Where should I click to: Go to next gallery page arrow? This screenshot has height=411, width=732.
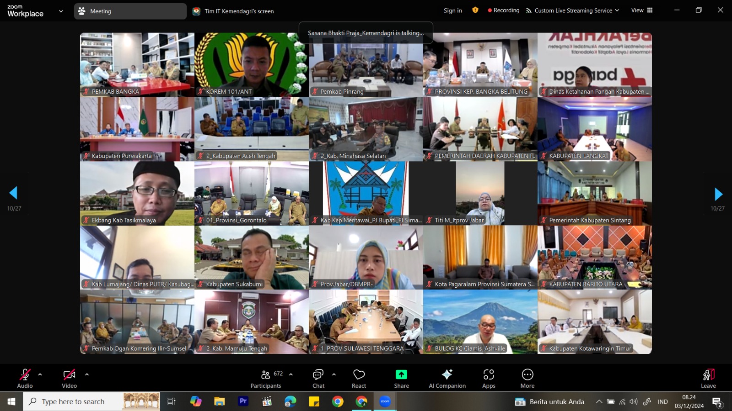(718, 194)
